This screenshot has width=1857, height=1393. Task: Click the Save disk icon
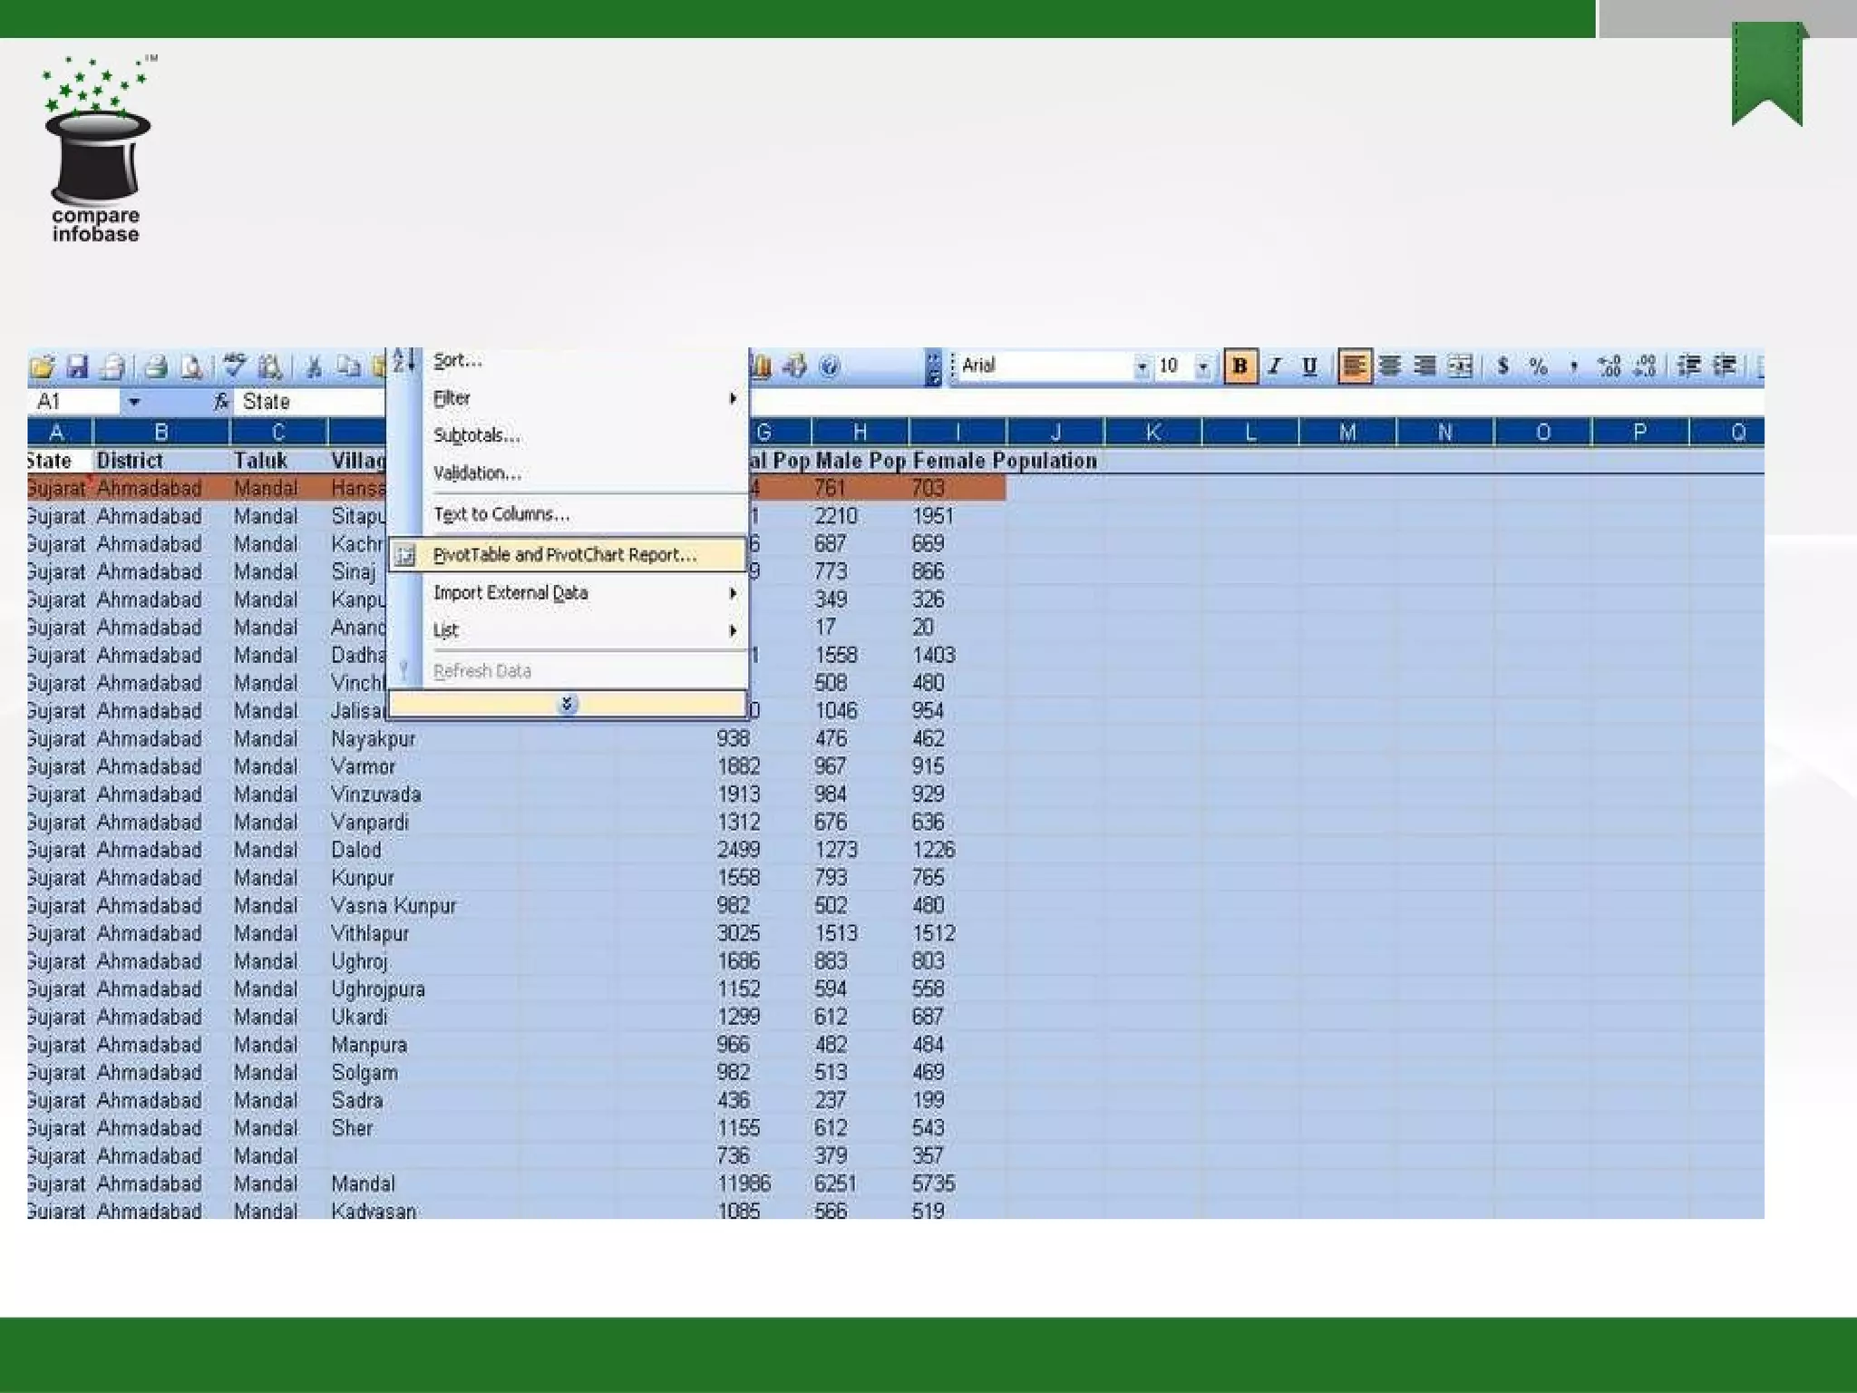[x=78, y=366]
